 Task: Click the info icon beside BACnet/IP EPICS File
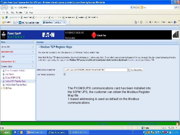coord(3,78)
